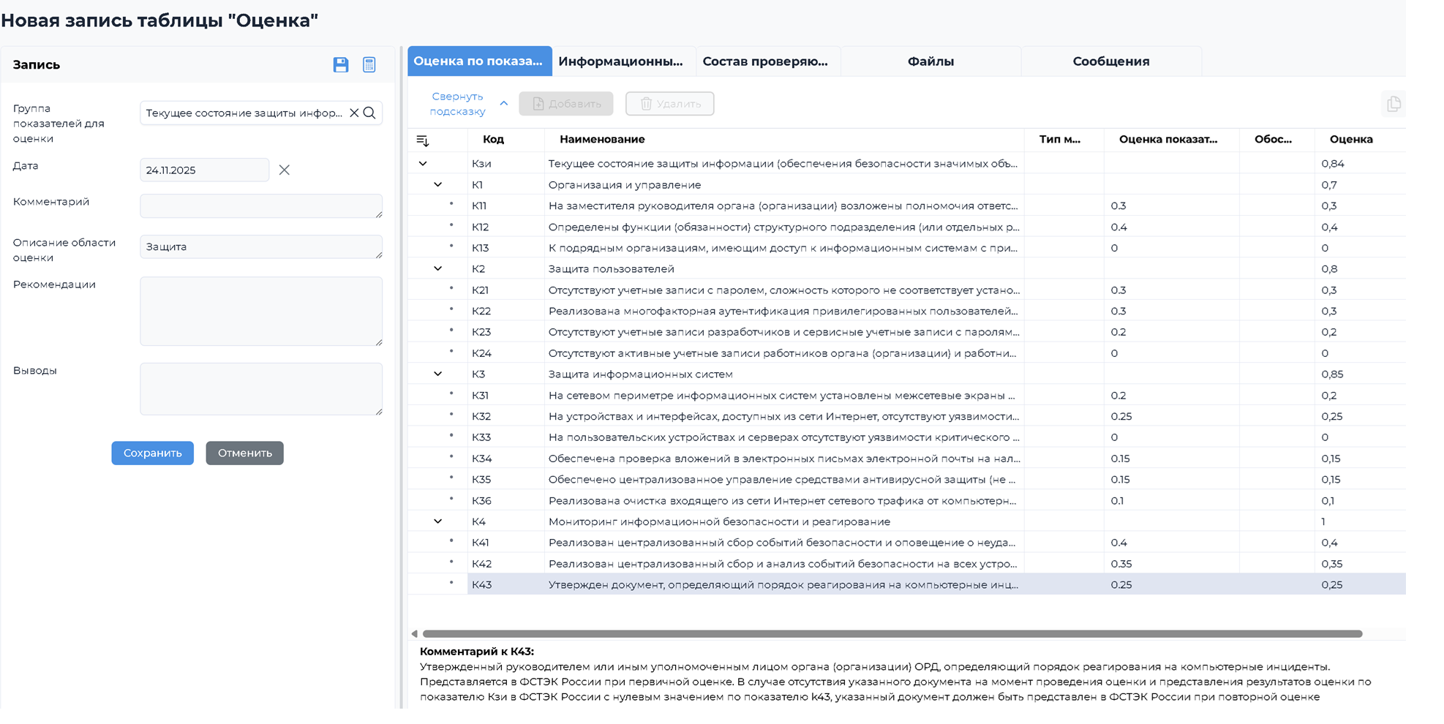Clear the date field with X icon
1444x724 pixels.
[285, 170]
